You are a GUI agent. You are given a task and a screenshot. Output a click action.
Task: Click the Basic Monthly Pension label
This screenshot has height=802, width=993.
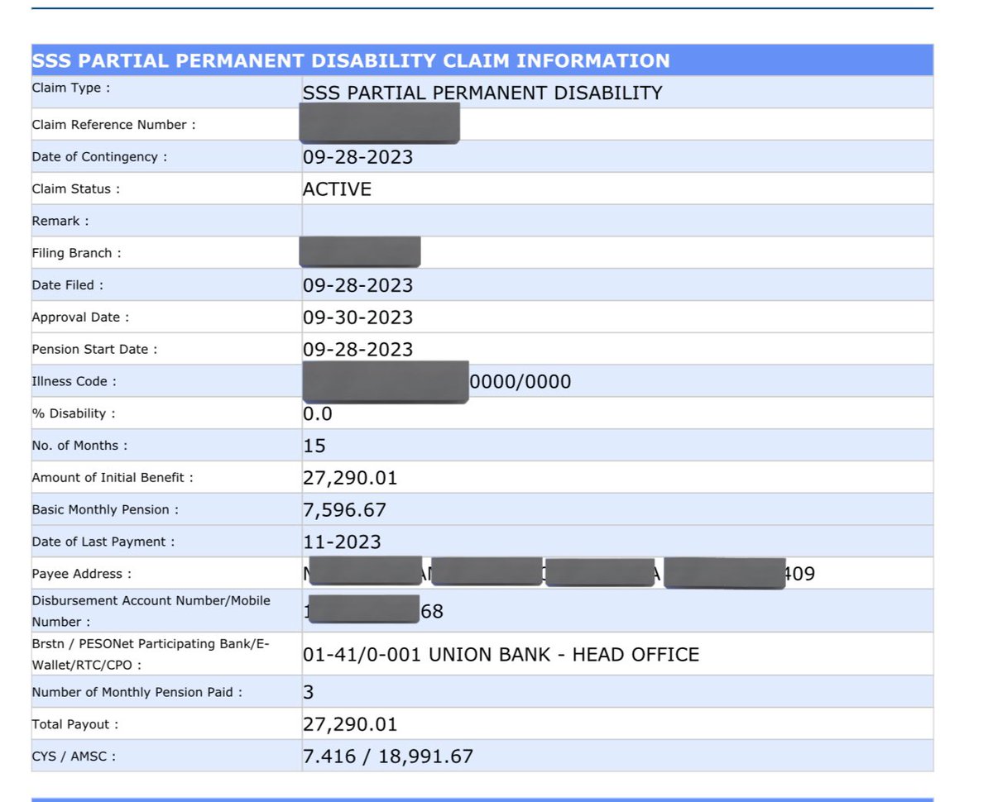105,510
